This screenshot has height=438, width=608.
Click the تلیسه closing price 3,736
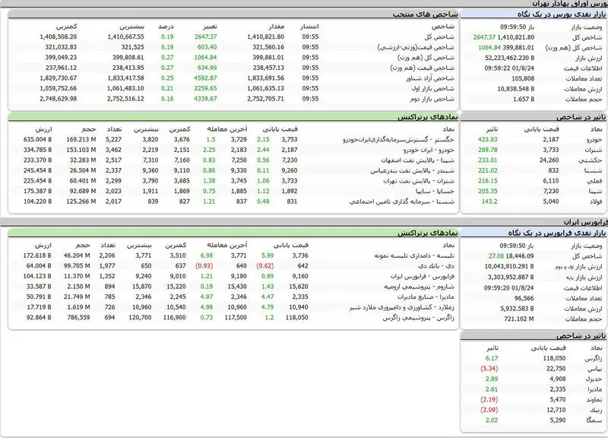point(300,255)
